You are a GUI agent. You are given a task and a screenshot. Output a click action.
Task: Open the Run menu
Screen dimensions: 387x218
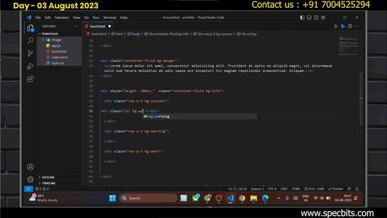pos(96,18)
